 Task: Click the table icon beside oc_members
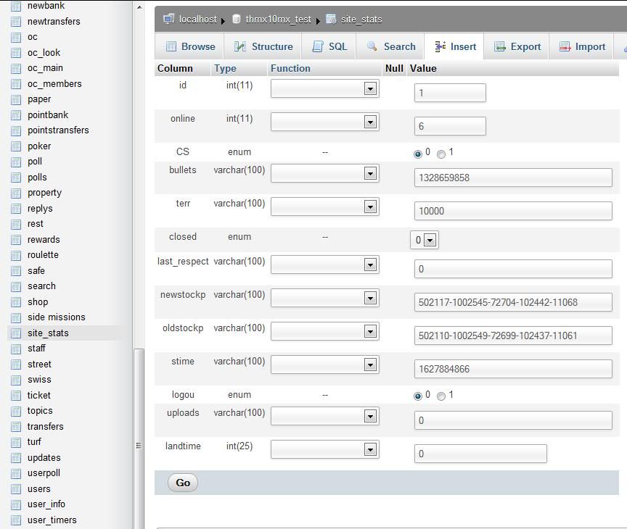click(16, 84)
